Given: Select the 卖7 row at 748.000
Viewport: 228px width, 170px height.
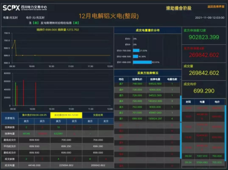Looking at the screenshot, I should (147, 84).
